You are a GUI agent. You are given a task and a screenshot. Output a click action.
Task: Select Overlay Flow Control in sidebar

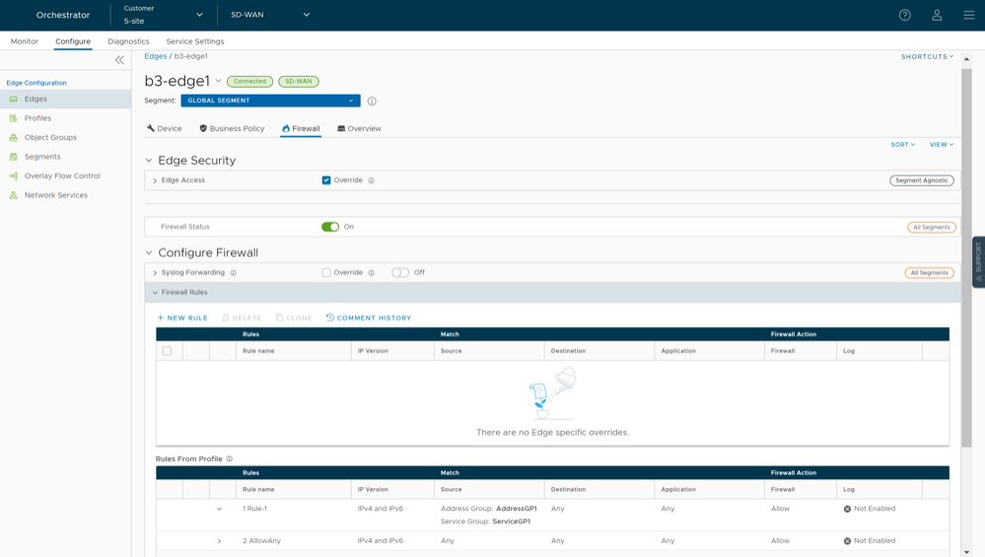click(61, 175)
